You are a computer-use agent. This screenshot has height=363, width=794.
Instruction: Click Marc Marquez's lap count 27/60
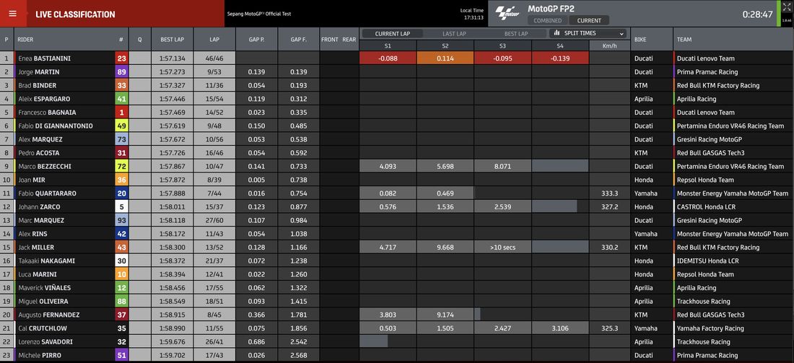click(214, 220)
